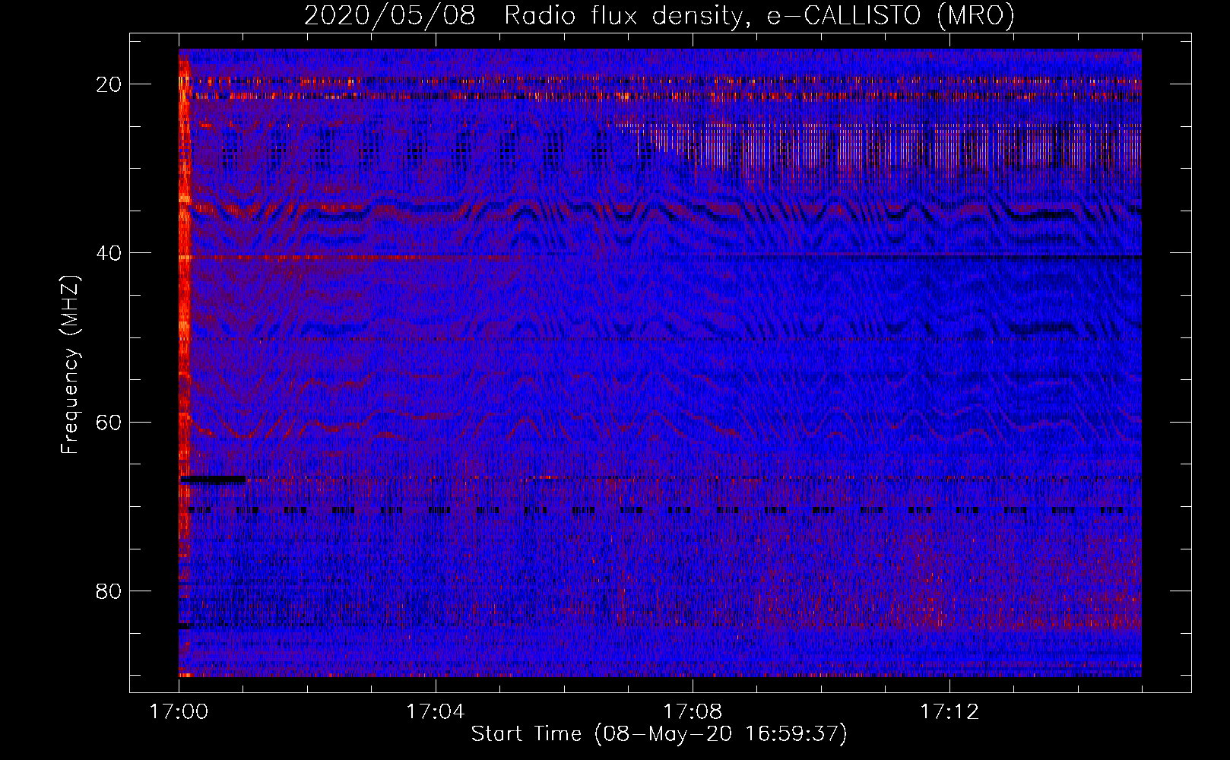The width and height of the screenshot is (1230, 760).
Task: Click the 60 frequency tick label
Action: click(109, 422)
